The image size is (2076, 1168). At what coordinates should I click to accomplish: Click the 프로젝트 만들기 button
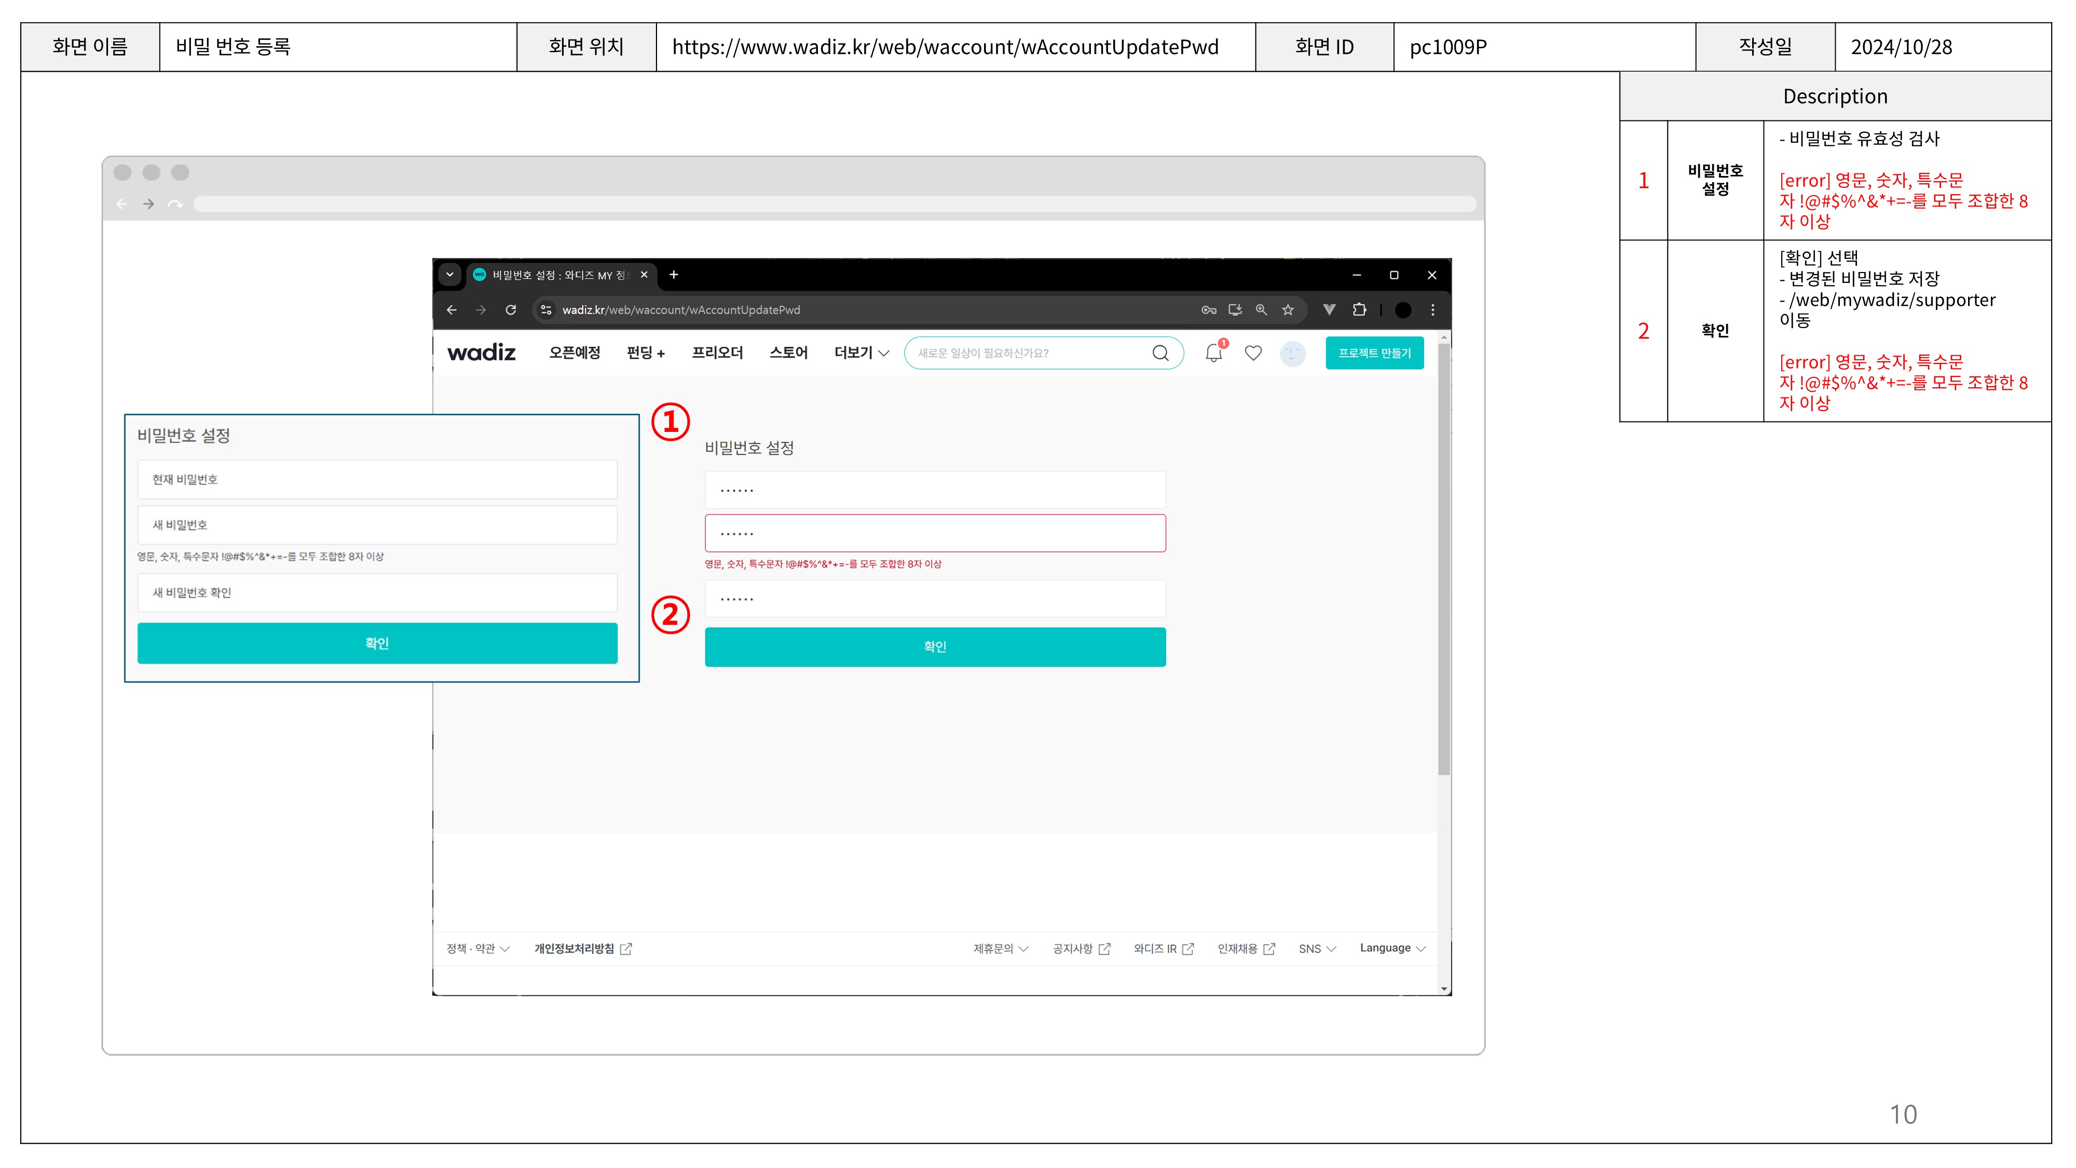1374,353
